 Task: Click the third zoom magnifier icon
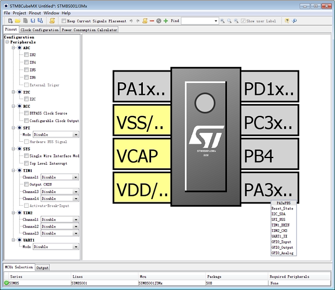[236, 21]
